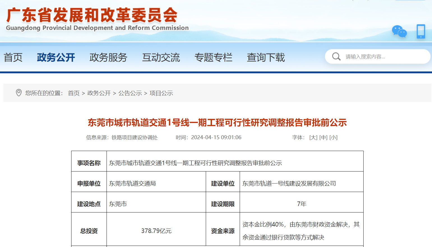Open the 专题专栏 navigation item

(x=213, y=58)
